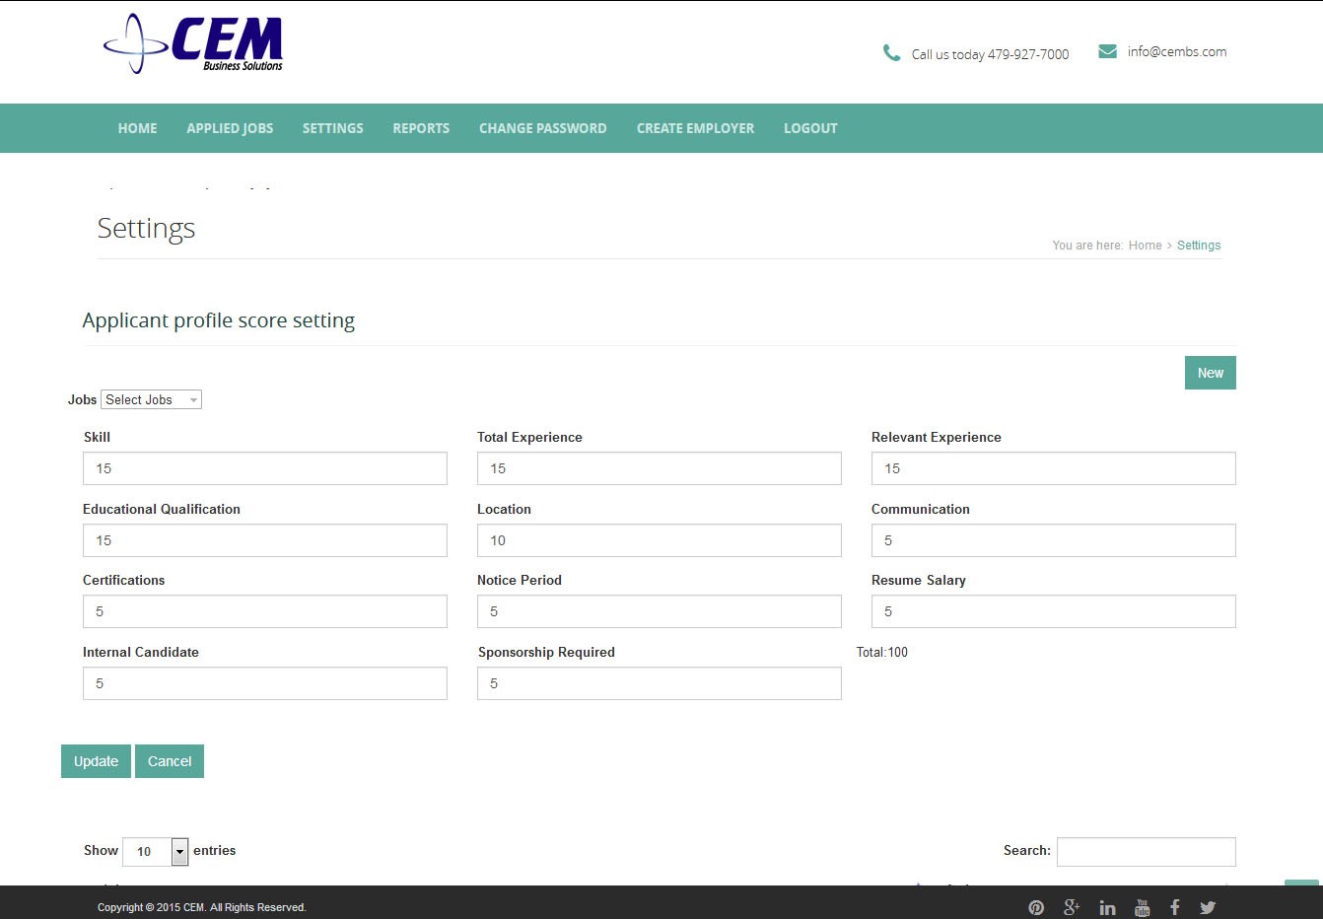Focus the Certifications score field
The width and height of the screenshot is (1323, 919).
click(x=265, y=611)
